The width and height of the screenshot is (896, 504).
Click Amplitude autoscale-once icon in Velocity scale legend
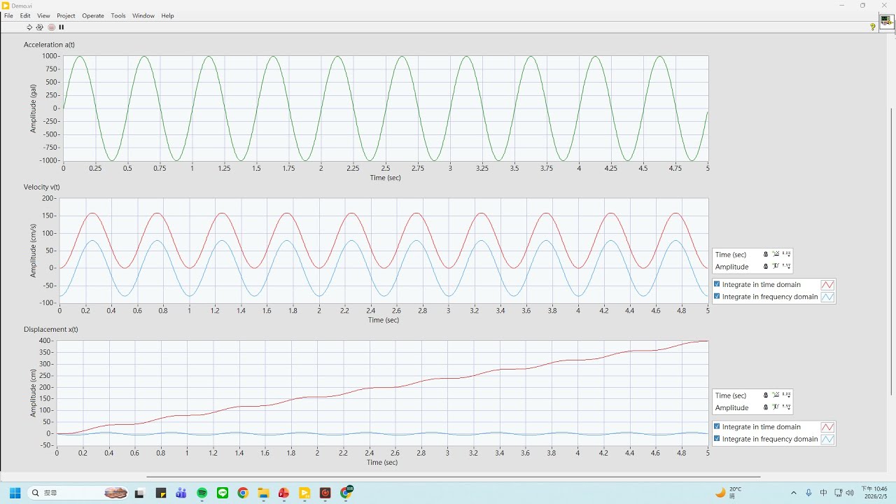coord(776,266)
